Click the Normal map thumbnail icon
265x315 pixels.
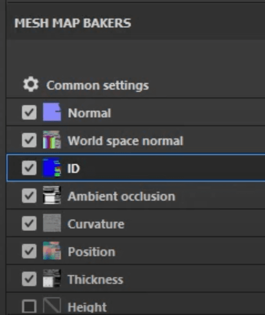(x=52, y=112)
